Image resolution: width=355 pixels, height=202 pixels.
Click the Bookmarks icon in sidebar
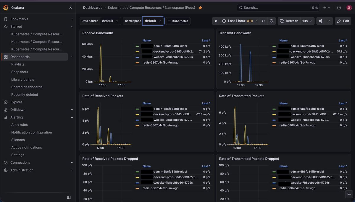click(6, 19)
